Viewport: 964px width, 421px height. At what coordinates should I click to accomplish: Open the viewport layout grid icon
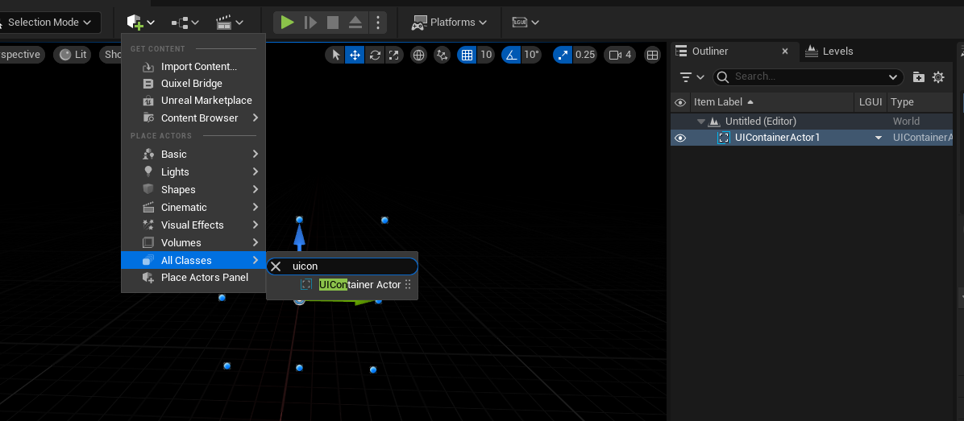tap(653, 55)
